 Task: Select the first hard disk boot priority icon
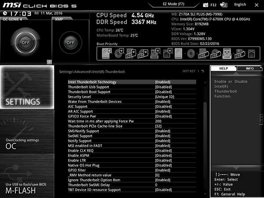(x=107, y=53)
